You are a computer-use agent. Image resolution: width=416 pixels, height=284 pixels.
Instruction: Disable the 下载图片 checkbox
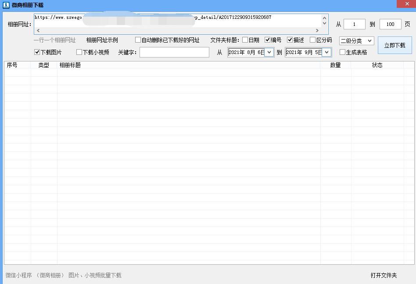click(x=37, y=52)
